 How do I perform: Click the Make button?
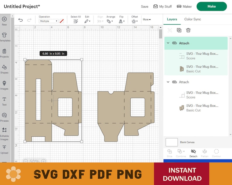click(x=212, y=6)
